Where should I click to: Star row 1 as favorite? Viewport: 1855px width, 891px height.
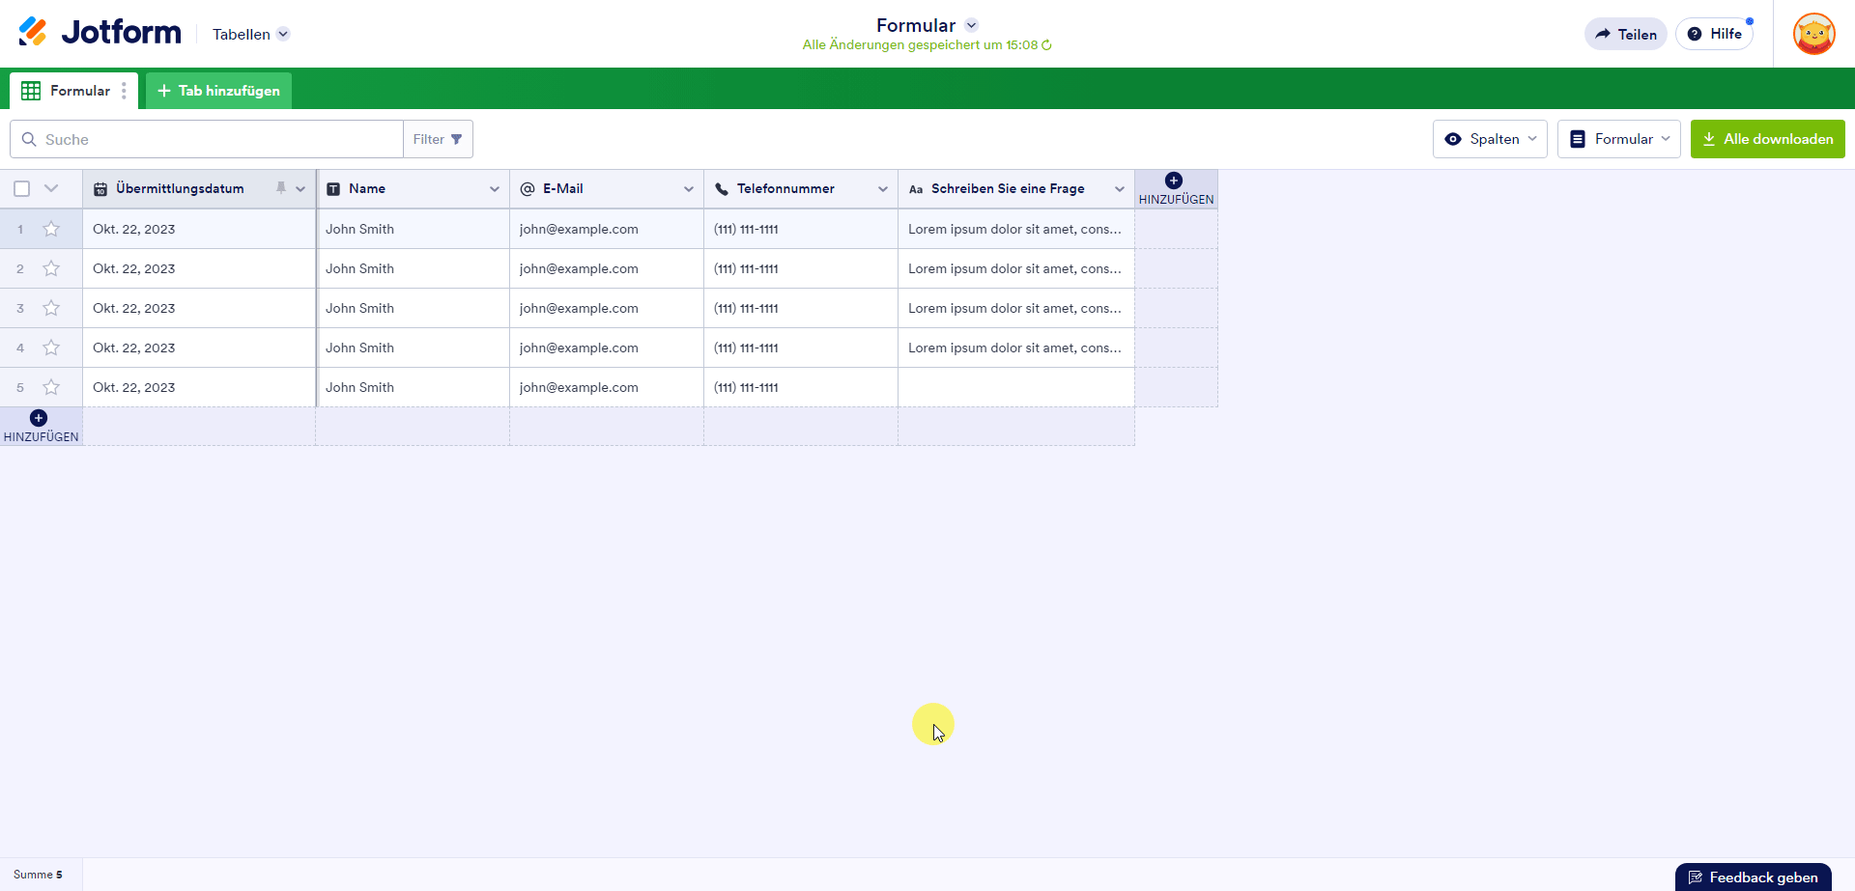click(51, 229)
